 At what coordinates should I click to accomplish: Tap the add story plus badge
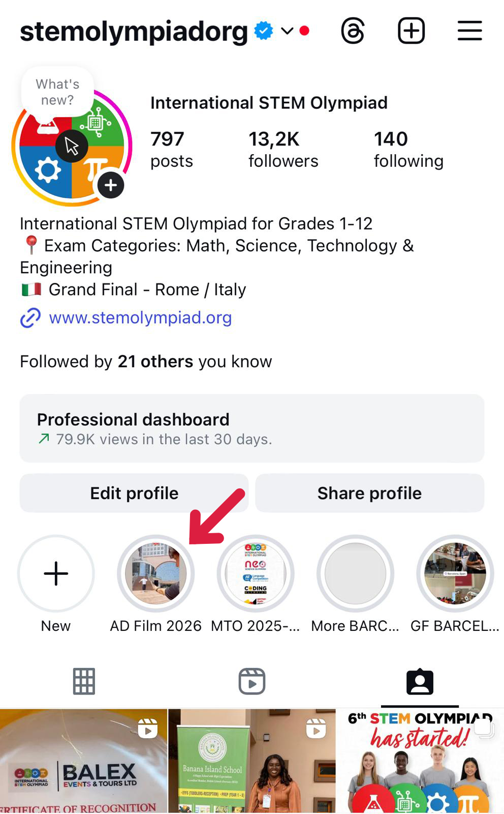pos(111,186)
